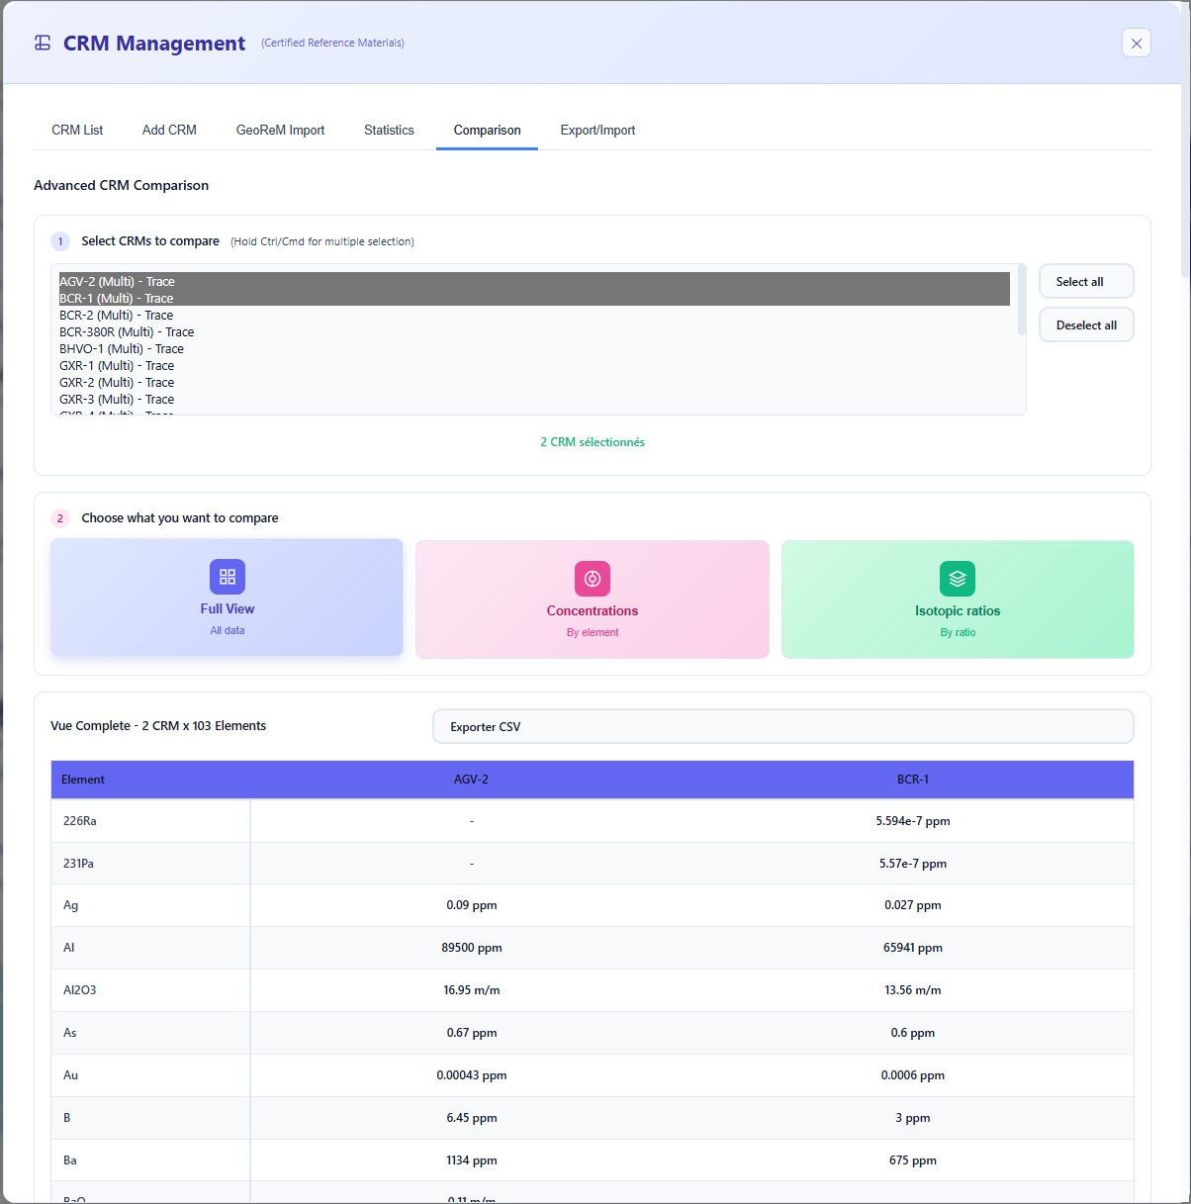Open the Add CRM tab

(169, 130)
